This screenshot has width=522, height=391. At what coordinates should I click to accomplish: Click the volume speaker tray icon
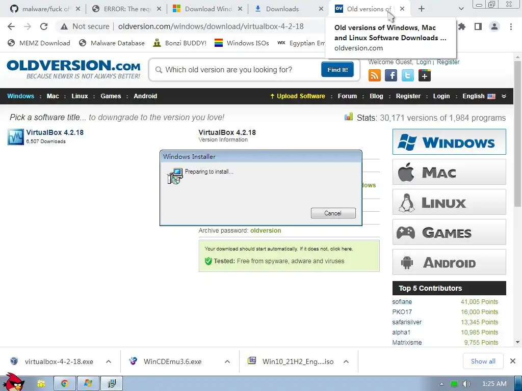point(466,384)
